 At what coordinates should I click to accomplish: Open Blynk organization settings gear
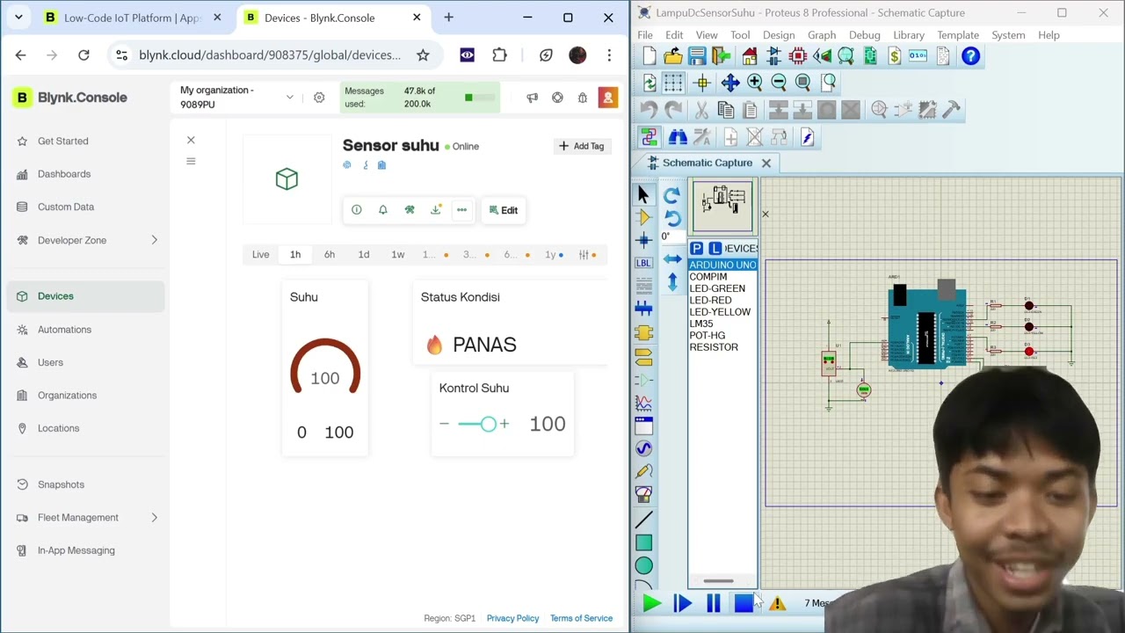(319, 98)
